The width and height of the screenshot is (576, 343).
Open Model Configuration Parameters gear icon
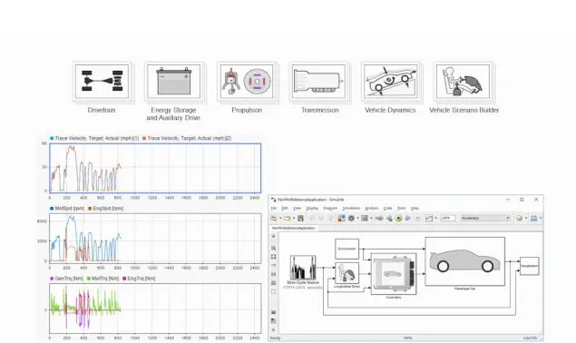click(x=351, y=218)
